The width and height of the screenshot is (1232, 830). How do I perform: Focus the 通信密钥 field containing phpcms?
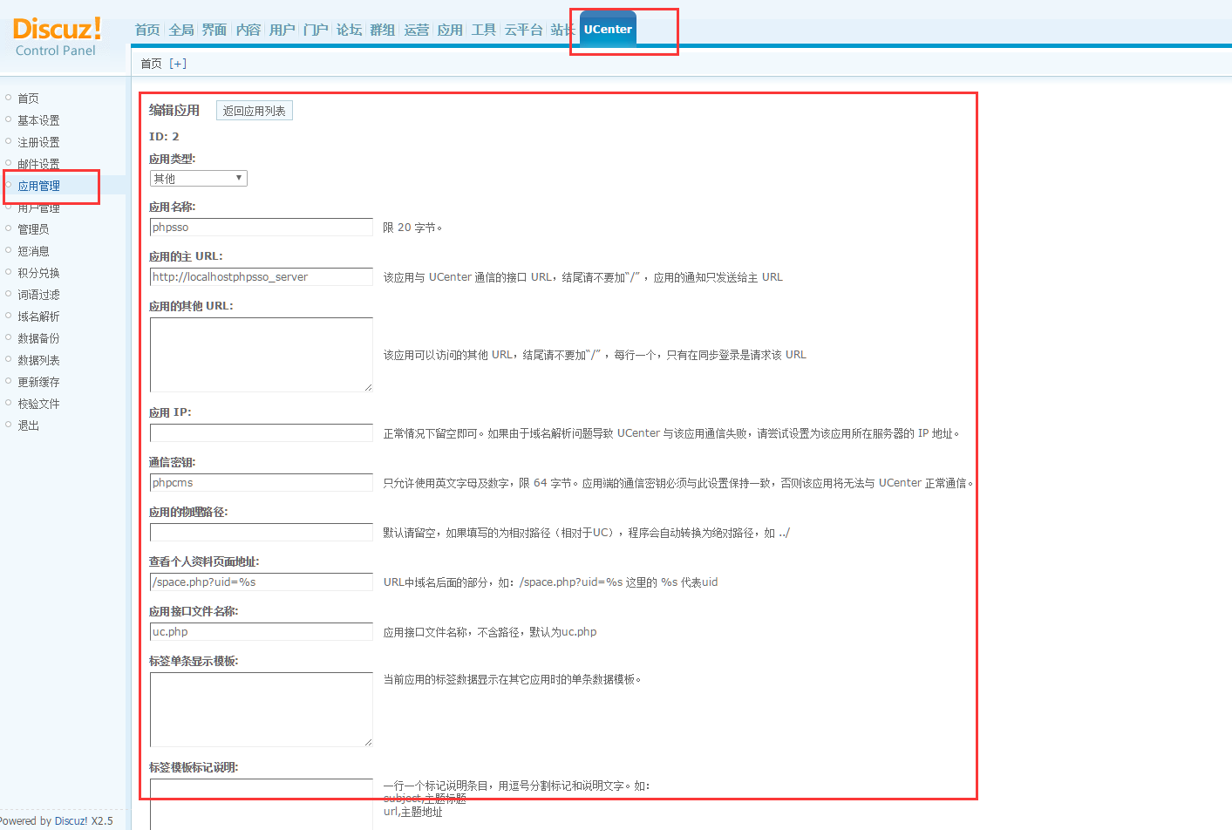click(262, 482)
